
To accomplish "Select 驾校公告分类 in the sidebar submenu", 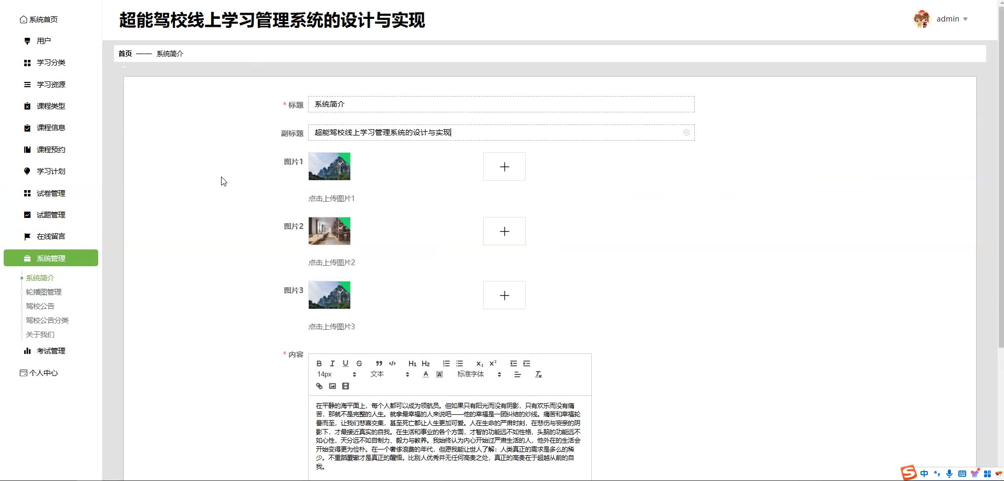I will [x=47, y=320].
